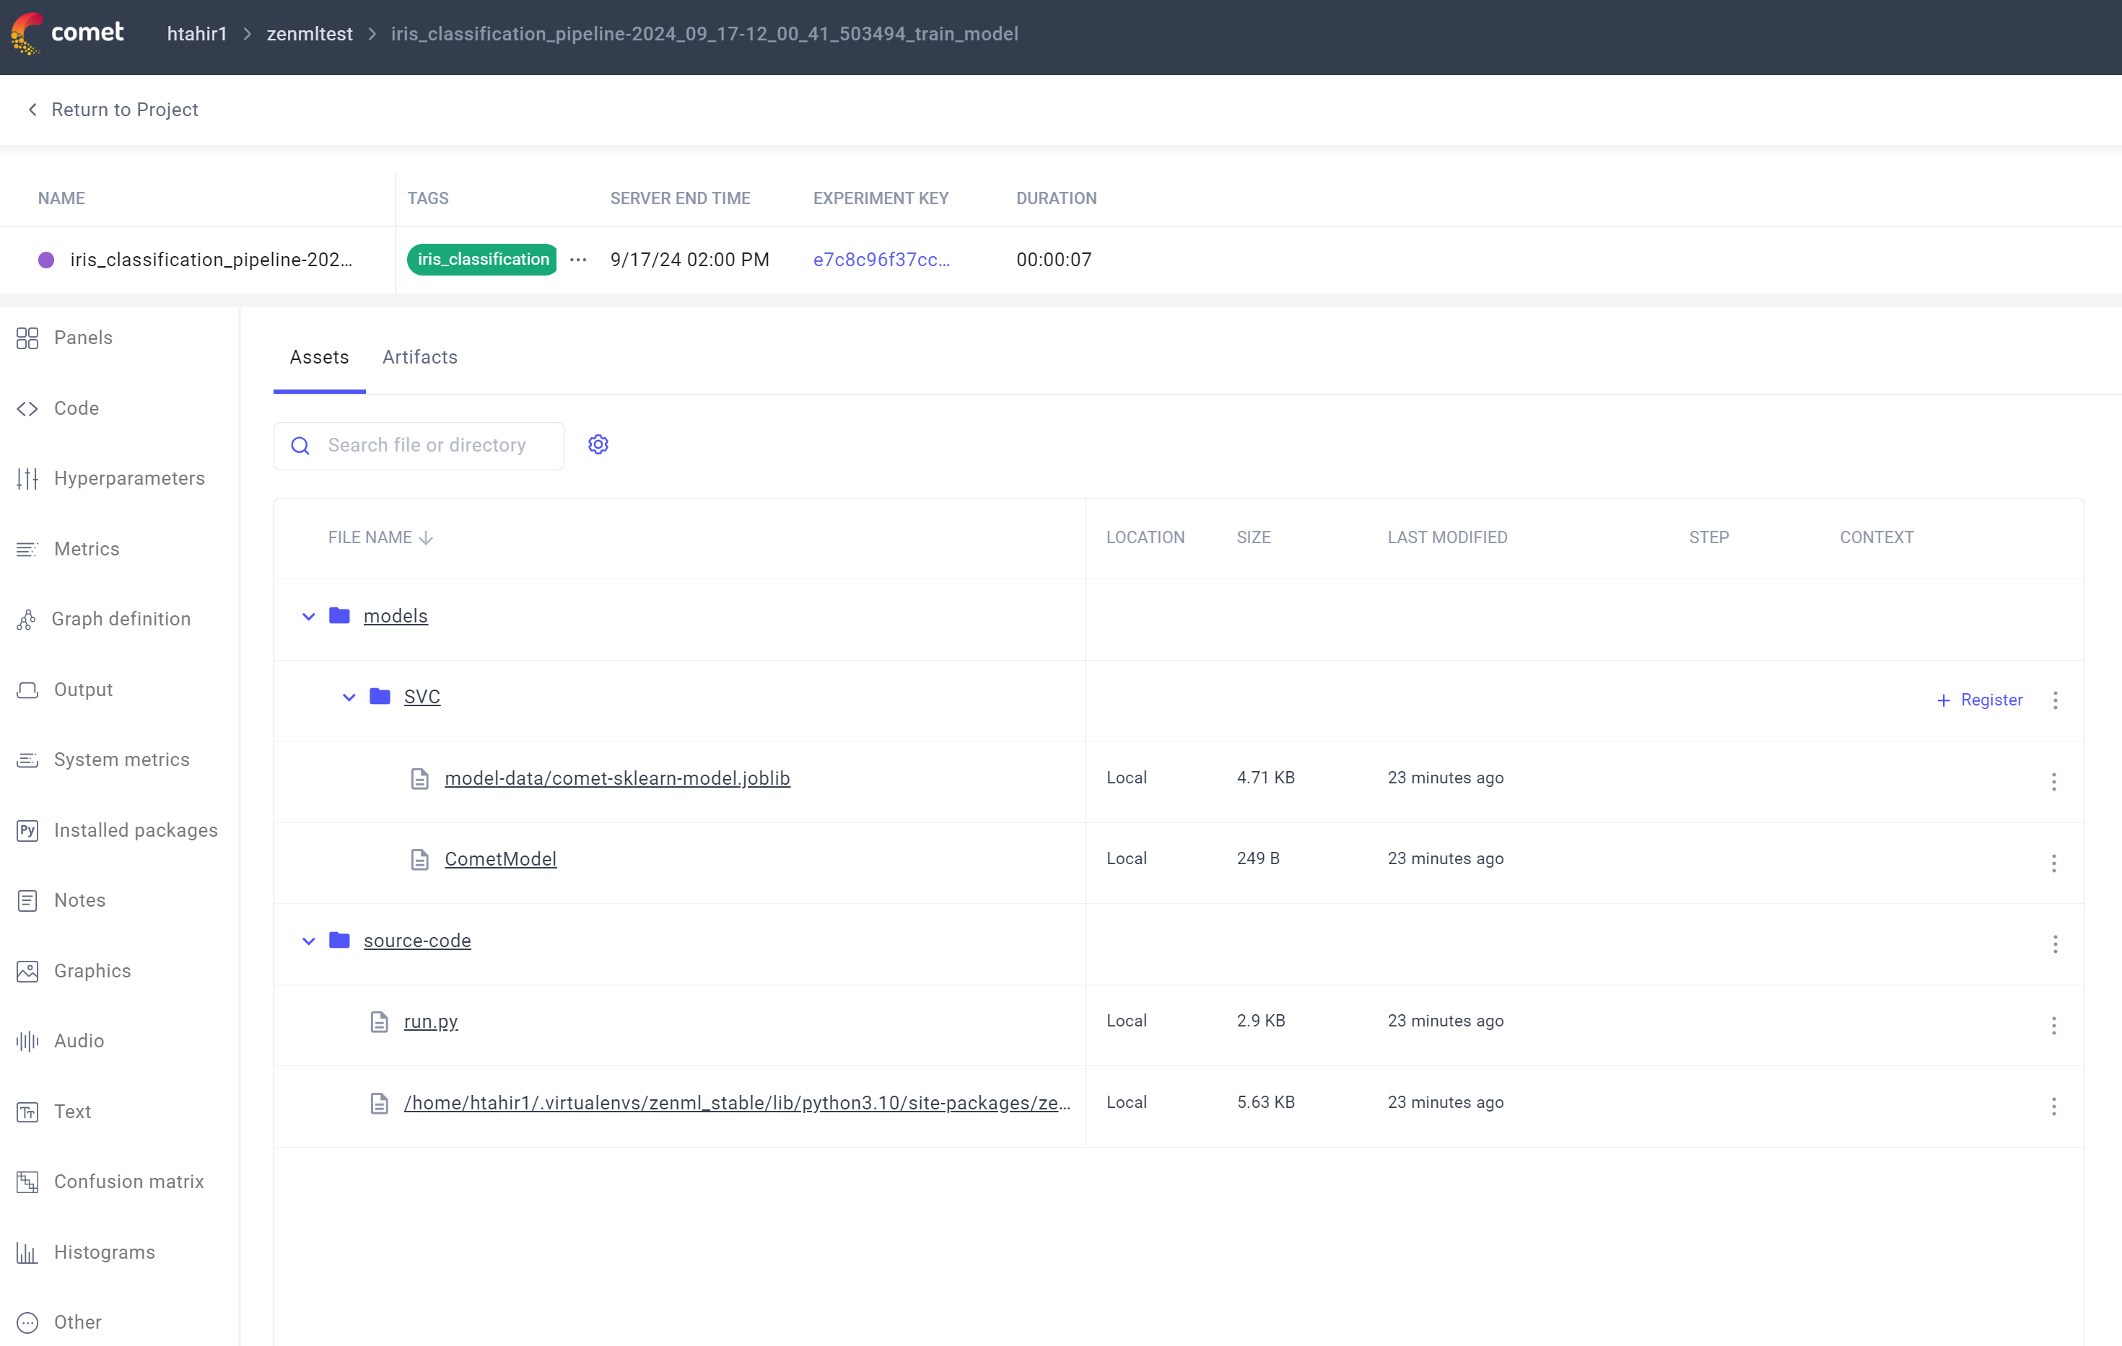Open the comet-sklearn-model.joblib file
Image resolution: width=2122 pixels, height=1346 pixels.
click(x=617, y=779)
